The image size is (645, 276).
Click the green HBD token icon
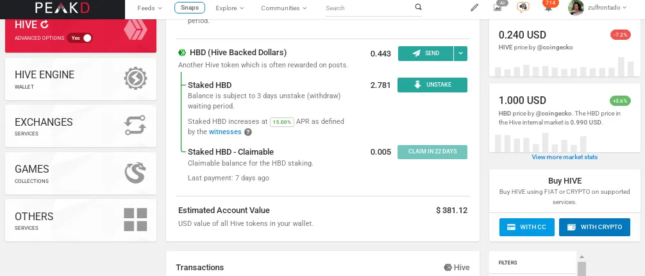[182, 53]
